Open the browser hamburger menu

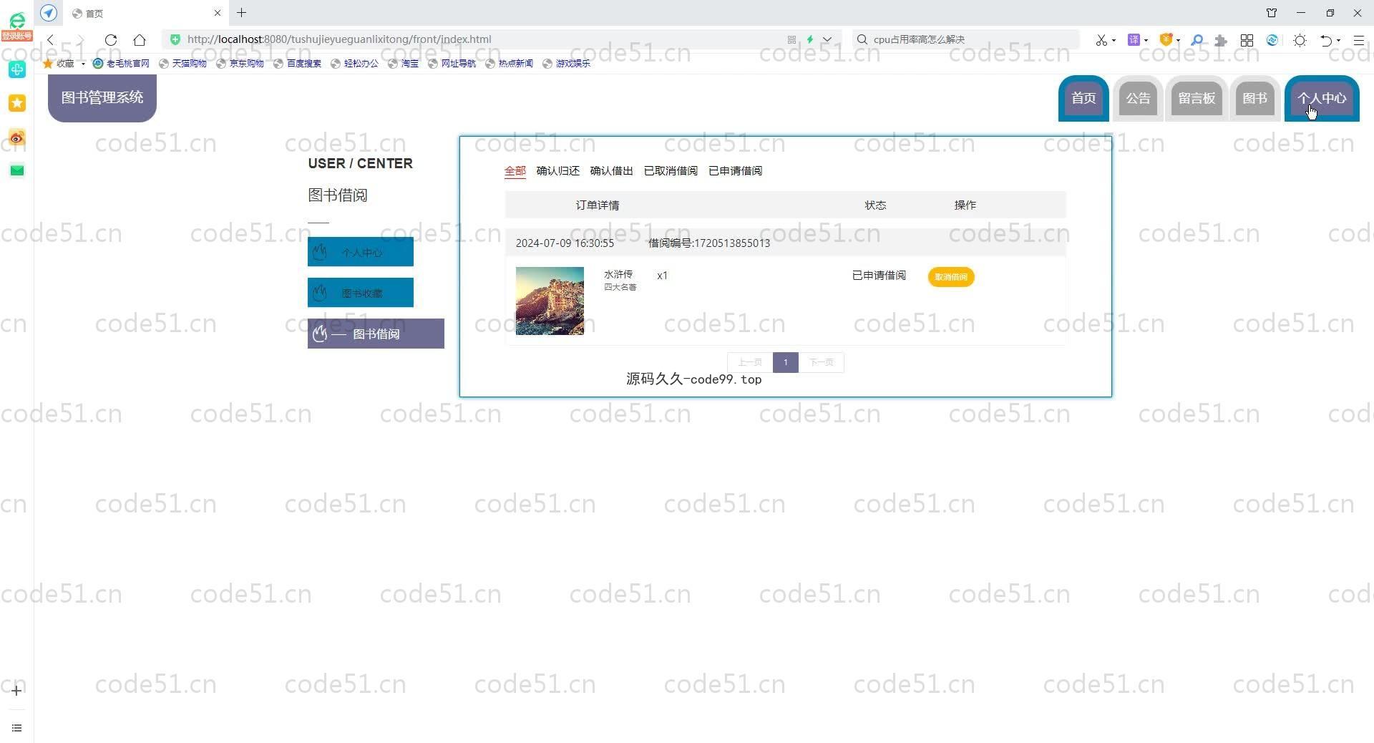(1358, 40)
